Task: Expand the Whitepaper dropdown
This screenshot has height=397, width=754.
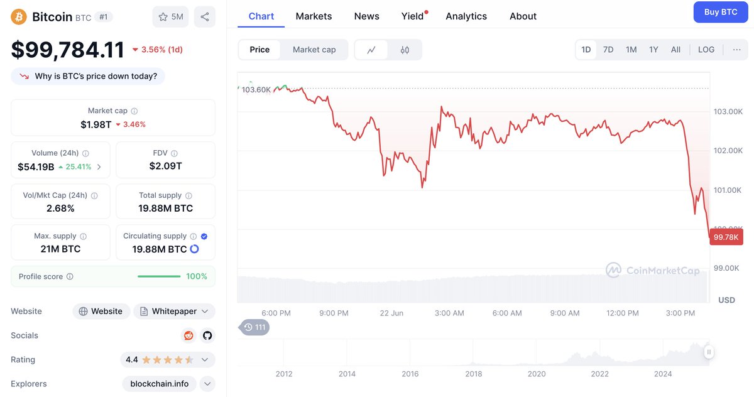Action: pos(174,311)
